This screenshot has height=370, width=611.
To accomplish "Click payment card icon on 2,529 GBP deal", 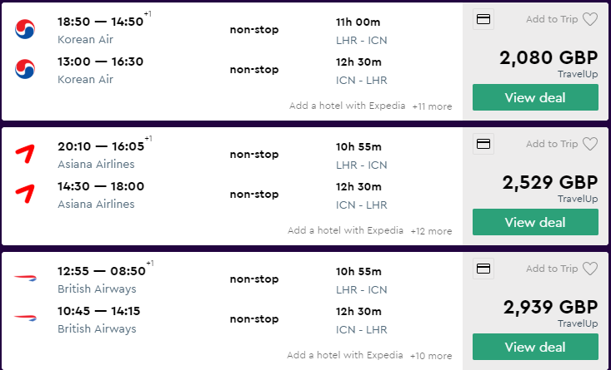I will tap(483, 144).
